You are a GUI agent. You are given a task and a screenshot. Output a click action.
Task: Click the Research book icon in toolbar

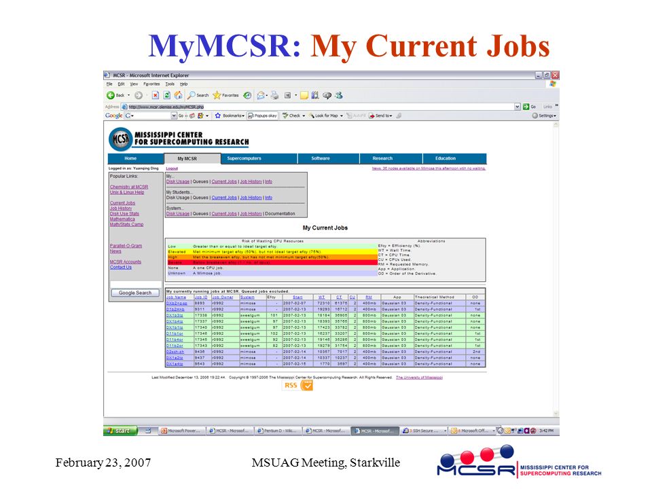pos(315,95)
